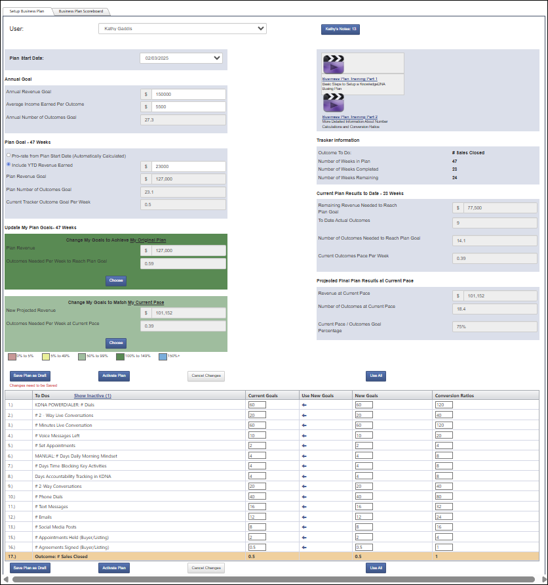Open Business Plan Training Part 2 video icon
Image resolution: width=548 pixels, height=585 pixels.
[334, 103]
